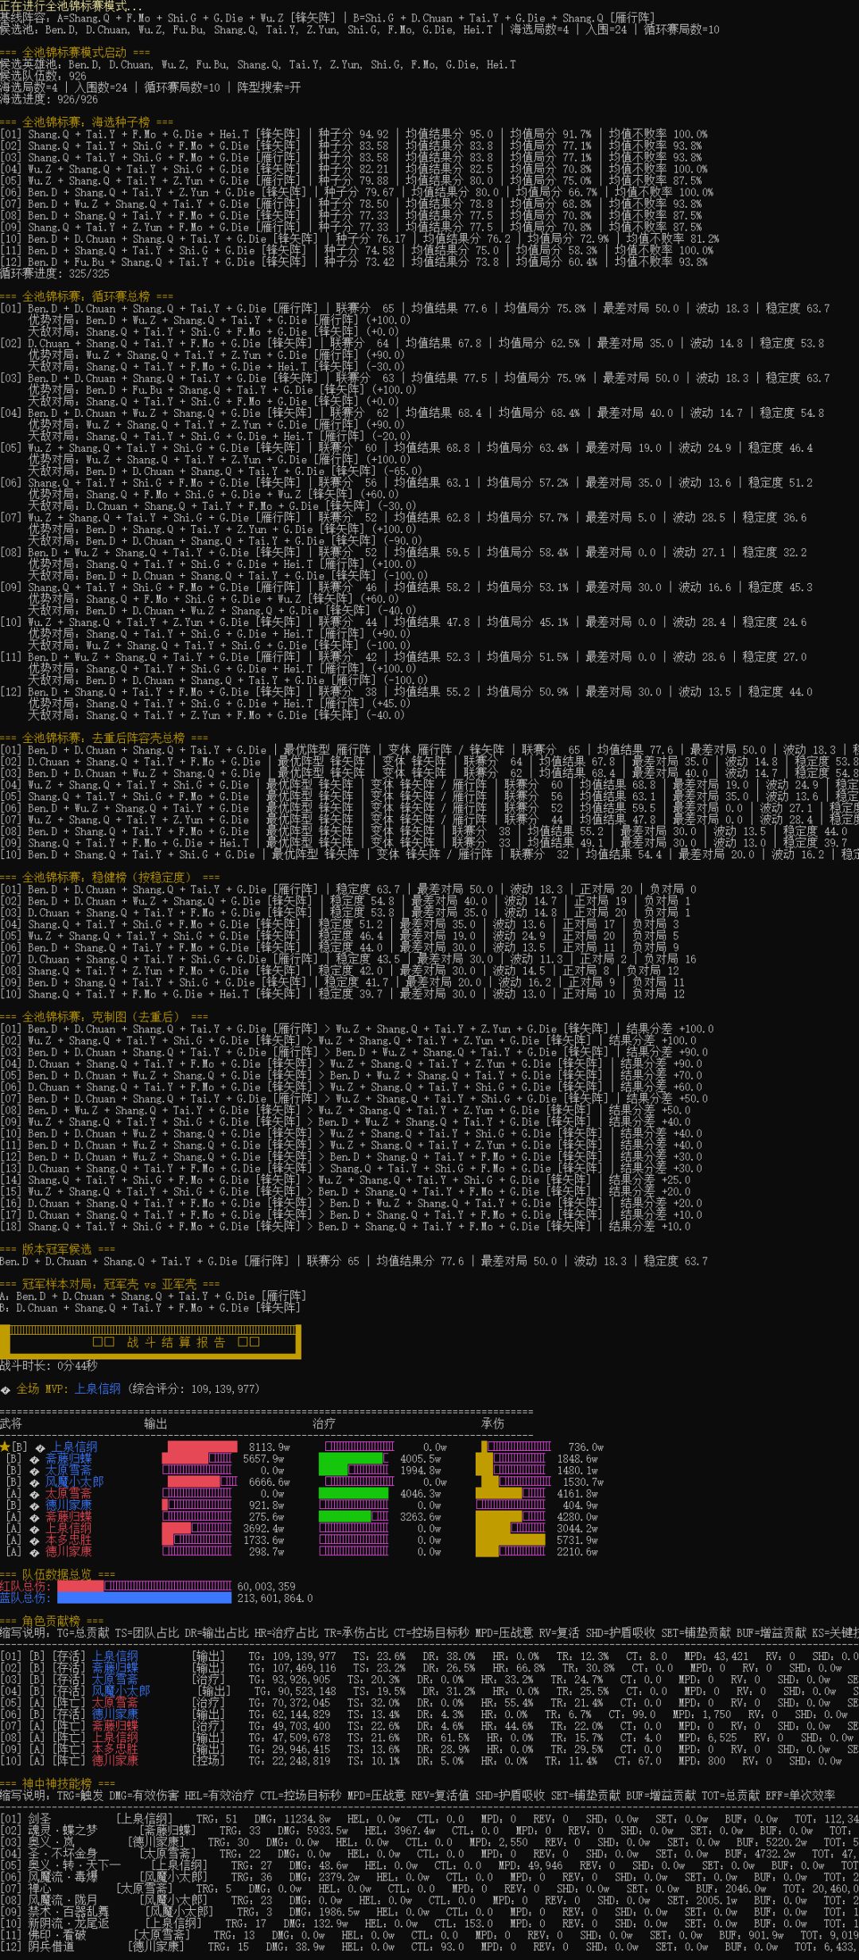Select the 全池锦标赛模式启动 header

tap(75, 52)
